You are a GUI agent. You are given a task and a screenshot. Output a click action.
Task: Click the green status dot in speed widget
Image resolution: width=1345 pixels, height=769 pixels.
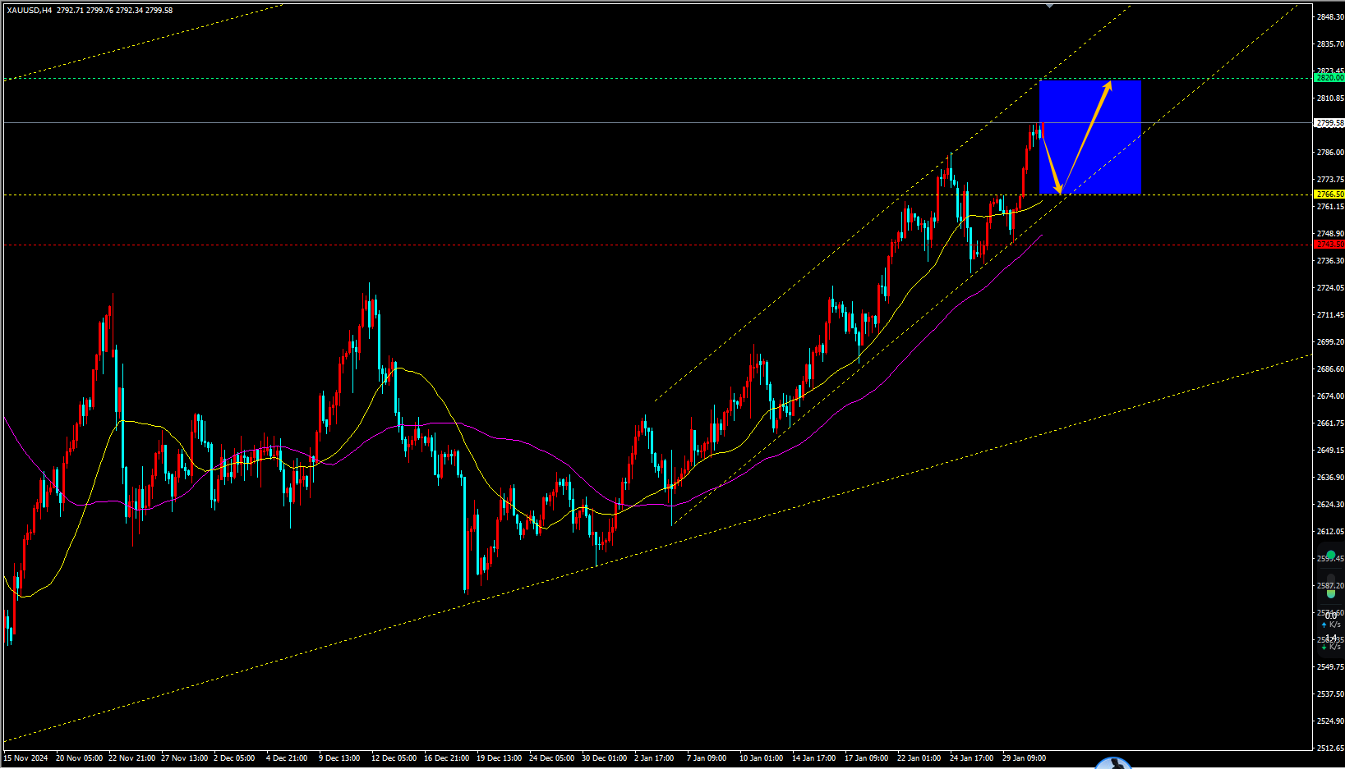tap(1331, 555)
